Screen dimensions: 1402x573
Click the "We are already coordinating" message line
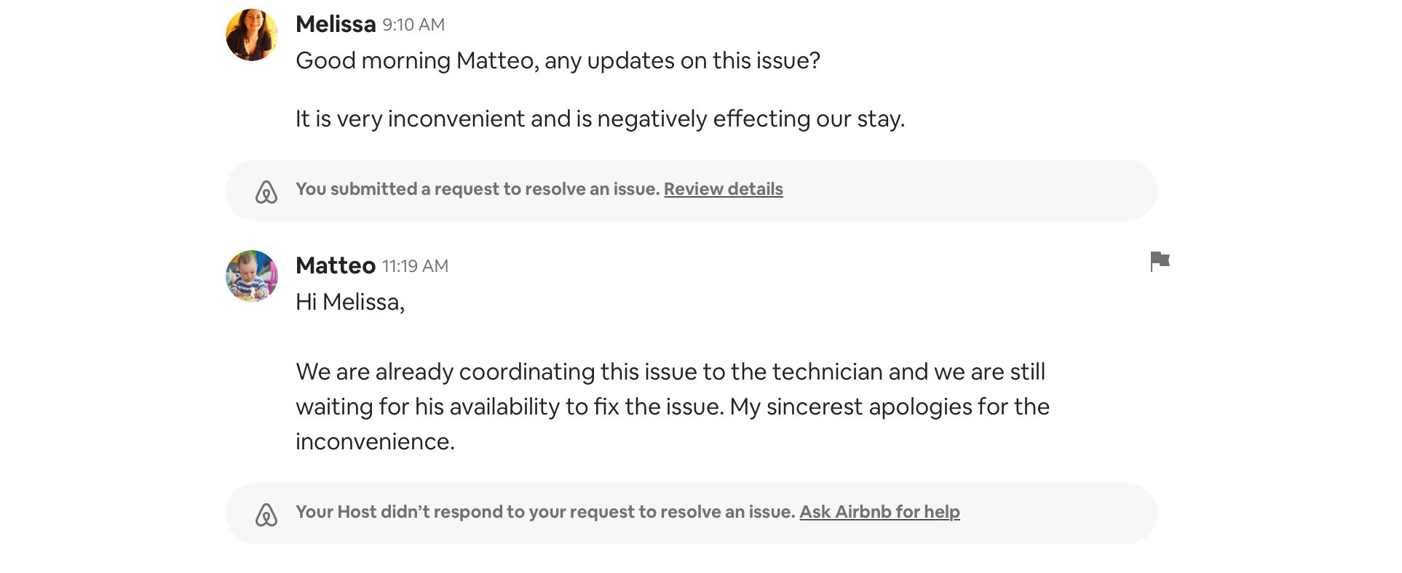click(670, 372)
